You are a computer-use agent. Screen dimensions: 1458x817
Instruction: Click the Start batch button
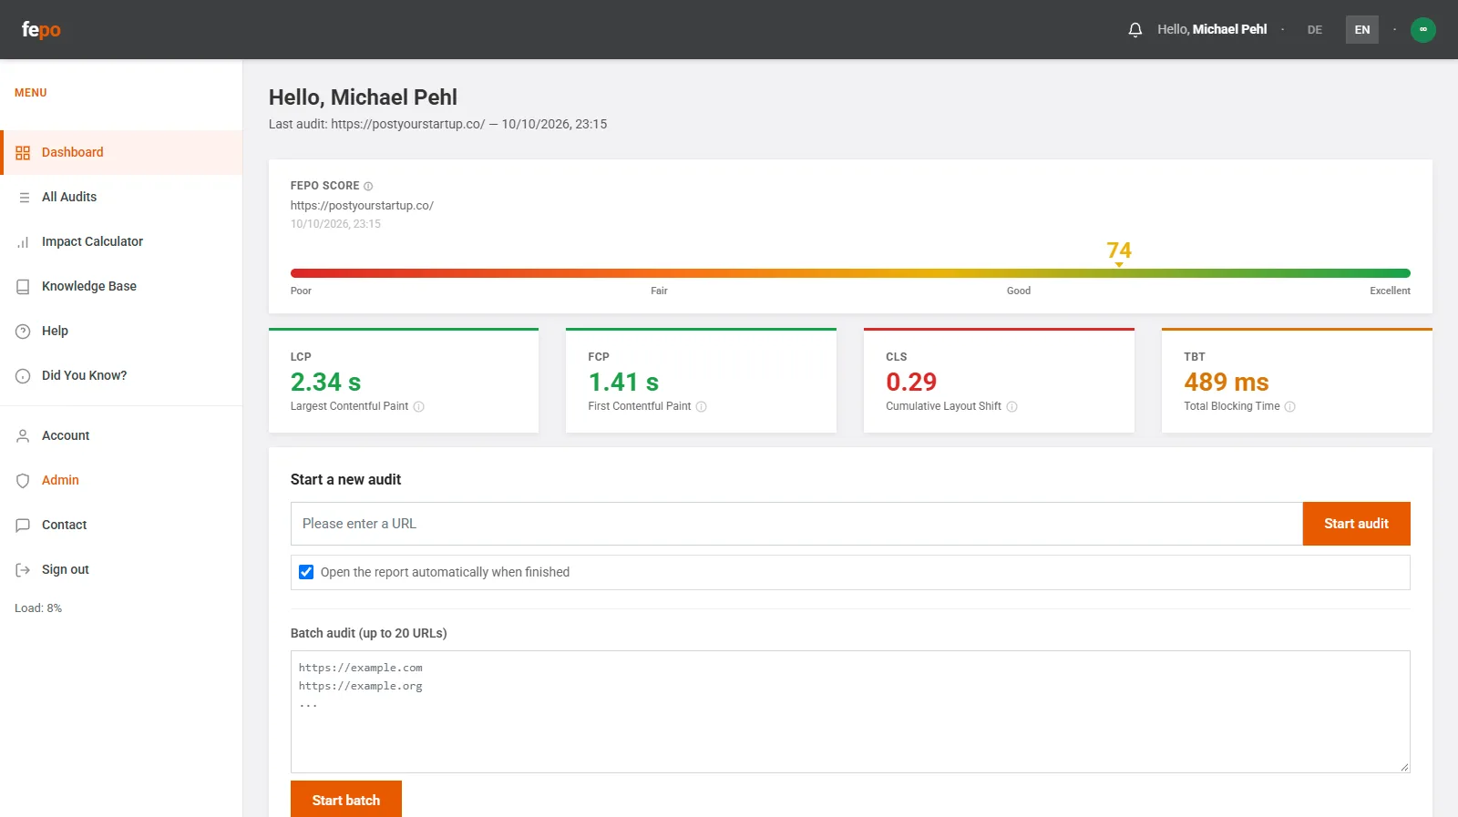[x=345, y=800]
